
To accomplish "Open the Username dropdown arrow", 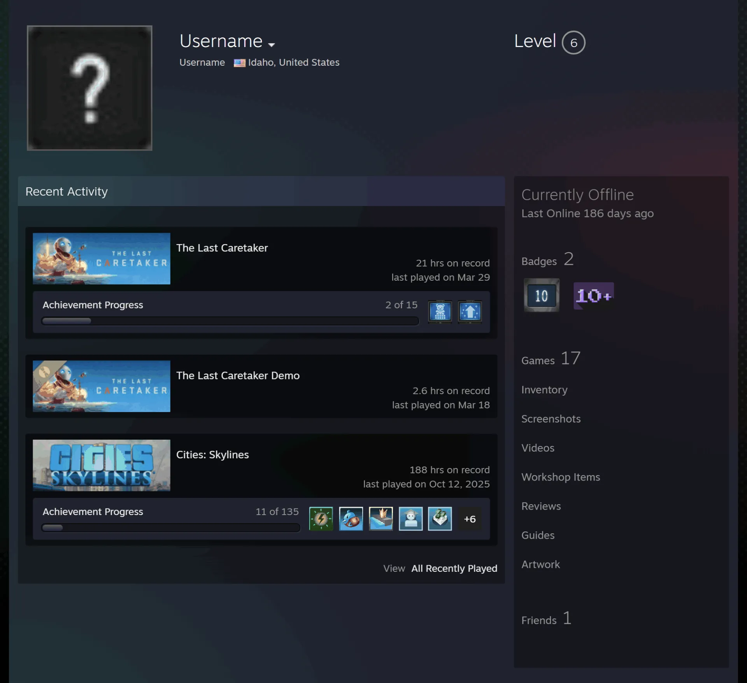I will 272,45.
